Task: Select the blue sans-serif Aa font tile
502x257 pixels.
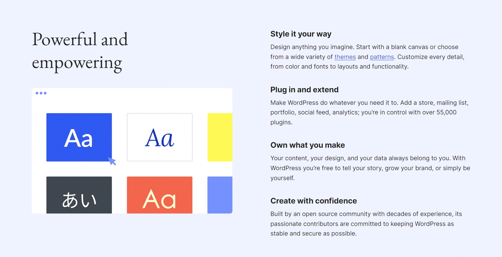Action: (x=79, y=137)
